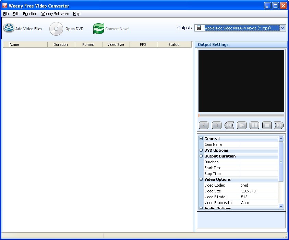
Task: Collapse the Video Options section
Action: 201,179
